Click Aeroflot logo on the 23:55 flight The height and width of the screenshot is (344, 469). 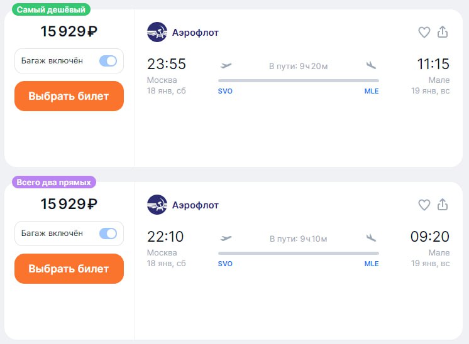click(157, 32)
